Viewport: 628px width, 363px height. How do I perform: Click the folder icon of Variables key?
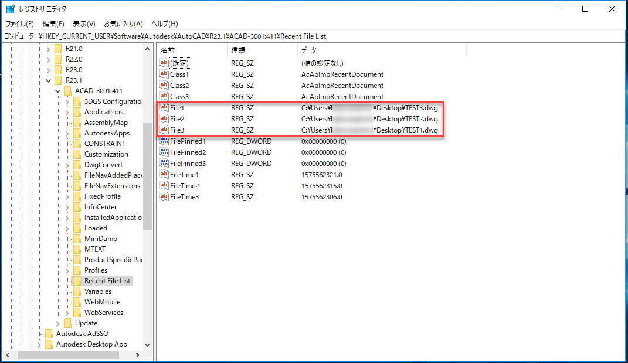(77, 291)
